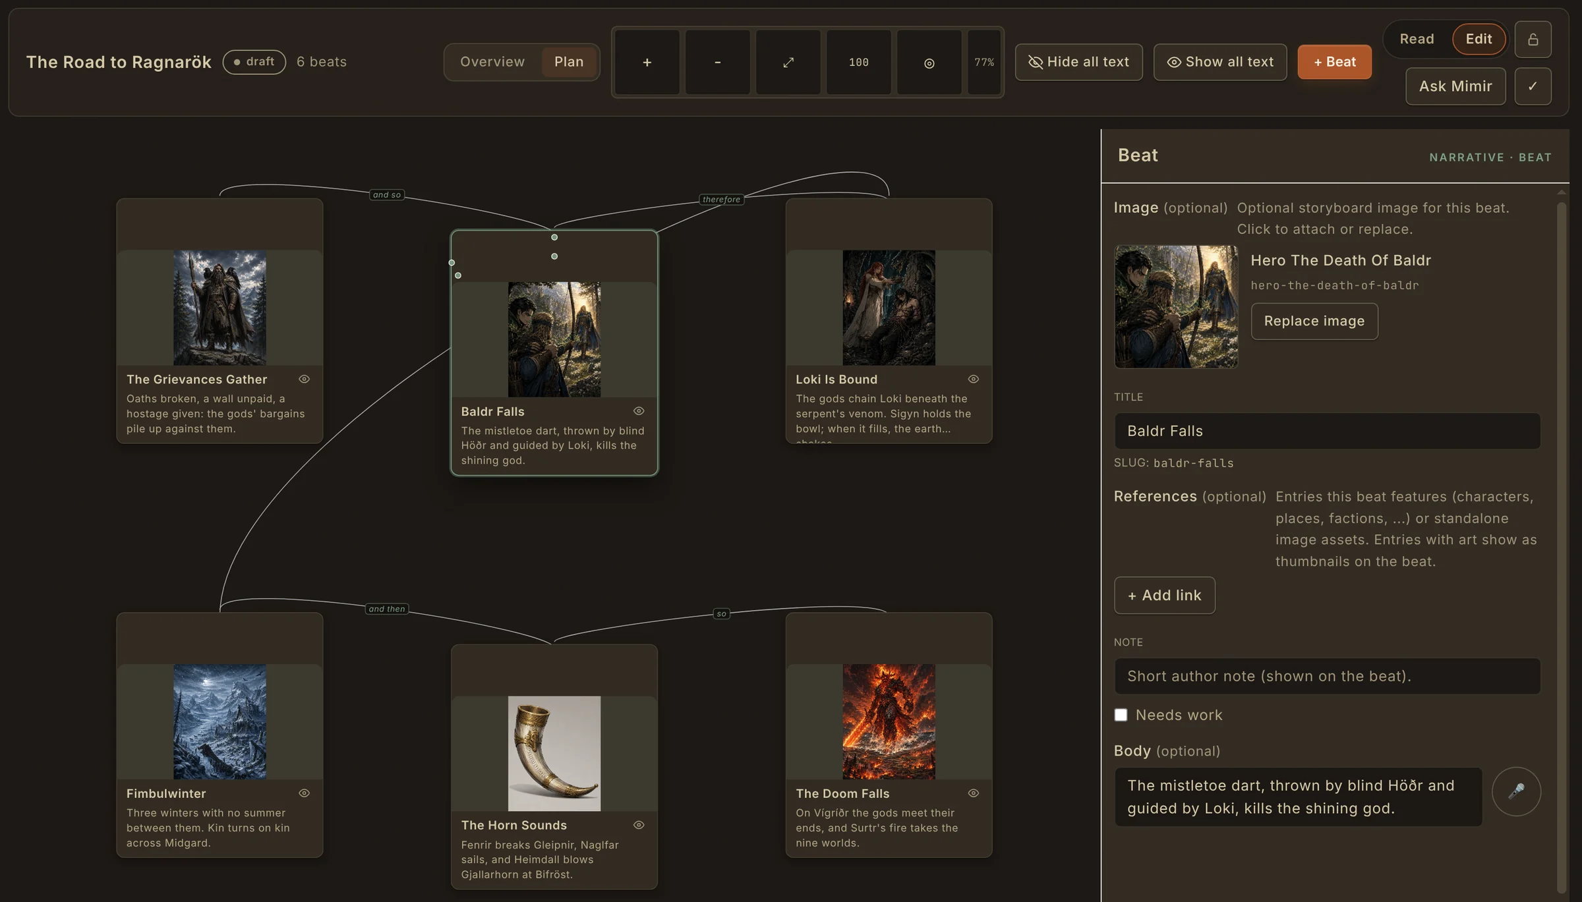The width and height of the screenshot is (1582, 902).
Task: Click the draft status badge
Action: (x=254, y=62)
